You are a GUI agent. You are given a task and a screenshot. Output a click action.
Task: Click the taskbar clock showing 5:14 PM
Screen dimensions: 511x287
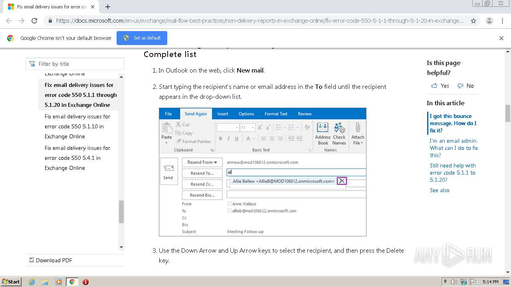coord(490,282)
